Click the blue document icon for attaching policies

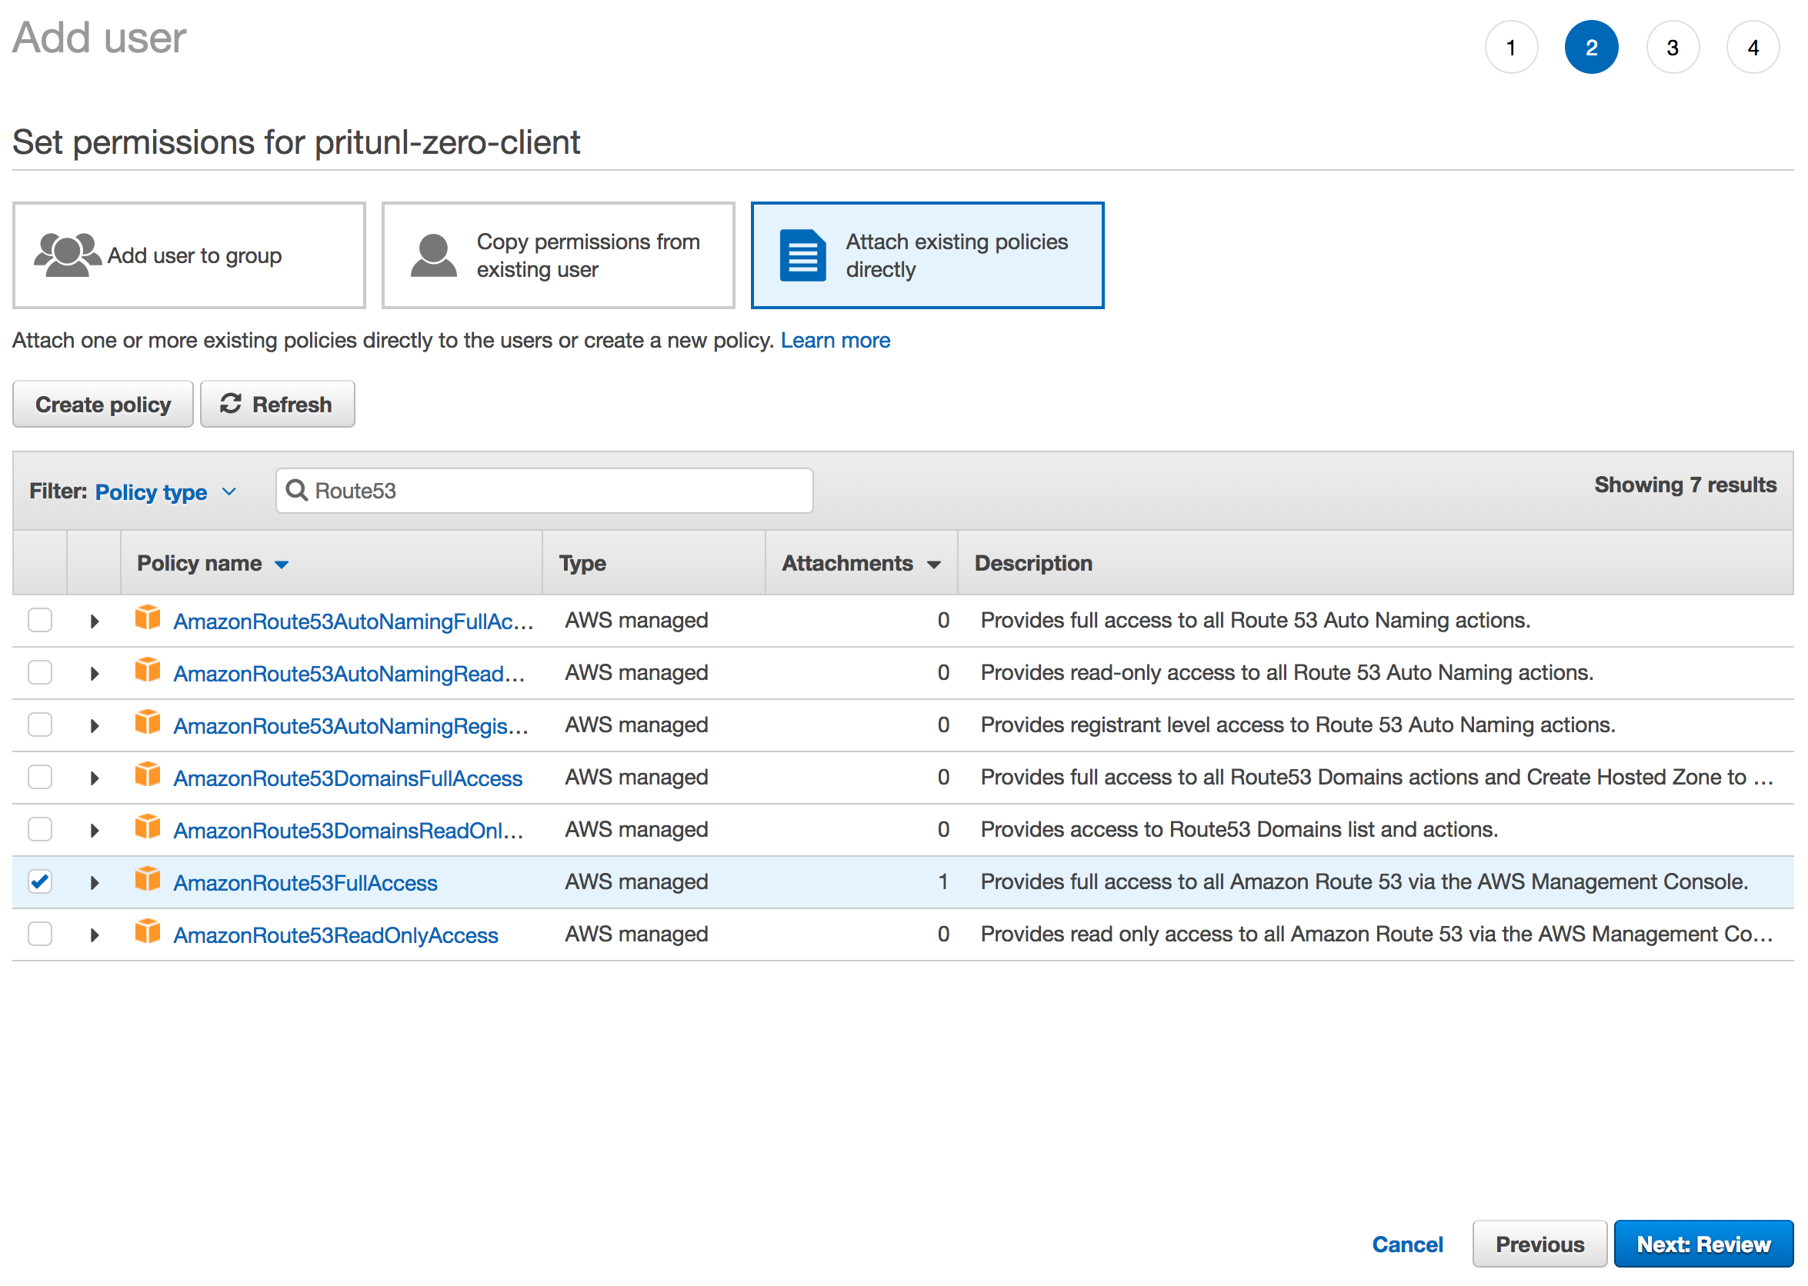(x=803, y=255)
